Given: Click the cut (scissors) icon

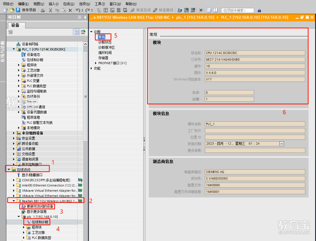Looking at the screenshot, I should point(50,10).
